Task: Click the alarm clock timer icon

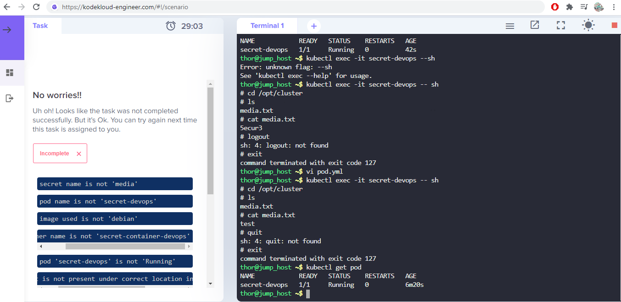Action: pos(171,26)
